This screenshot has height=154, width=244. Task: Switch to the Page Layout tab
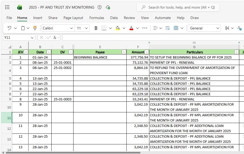pos(73,18)
